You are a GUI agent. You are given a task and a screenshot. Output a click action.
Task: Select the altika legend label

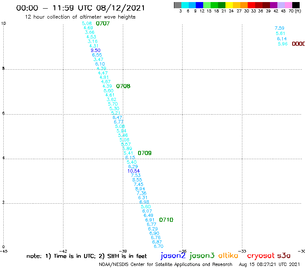click(228, 256)
